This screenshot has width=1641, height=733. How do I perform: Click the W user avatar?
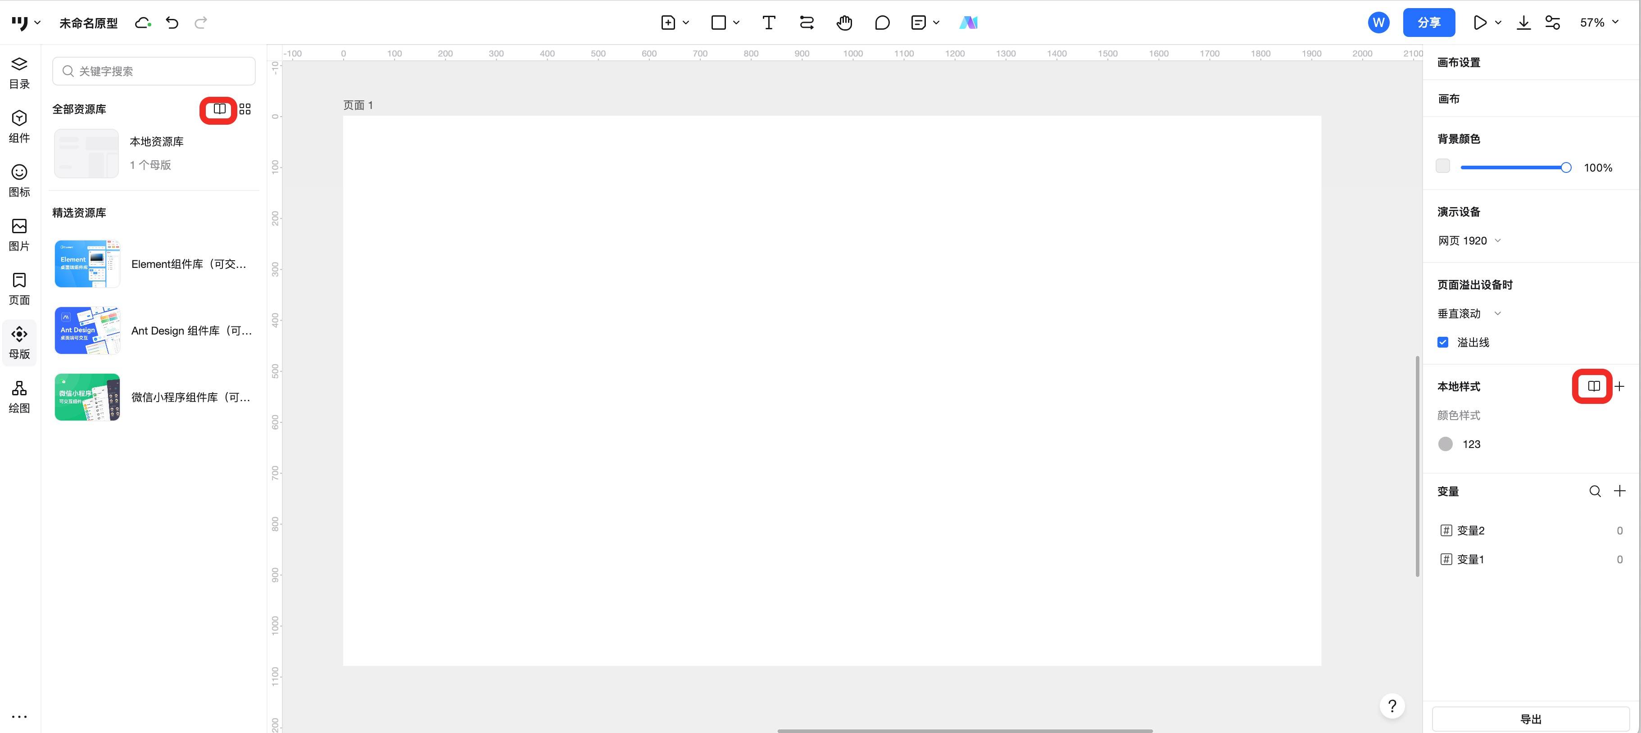click(x=1378, y=23)
